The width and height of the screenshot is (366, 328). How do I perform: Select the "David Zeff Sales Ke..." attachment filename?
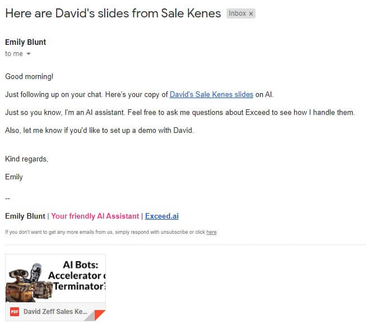coord(55,312)
